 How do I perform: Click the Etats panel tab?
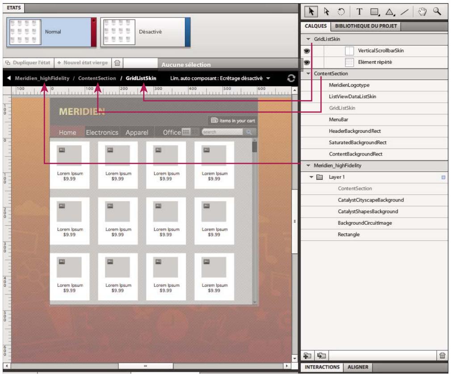pyautogui.click(x=13, y=8)
